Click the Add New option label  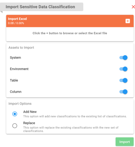(30, 112)
